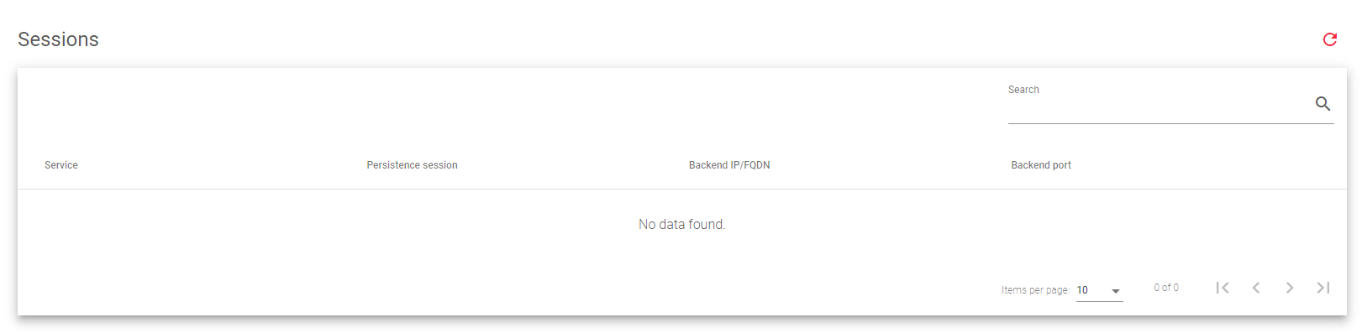Screen dimensions: 1362x333
Task: Sort by the Service column header
Action: (61, 165)
